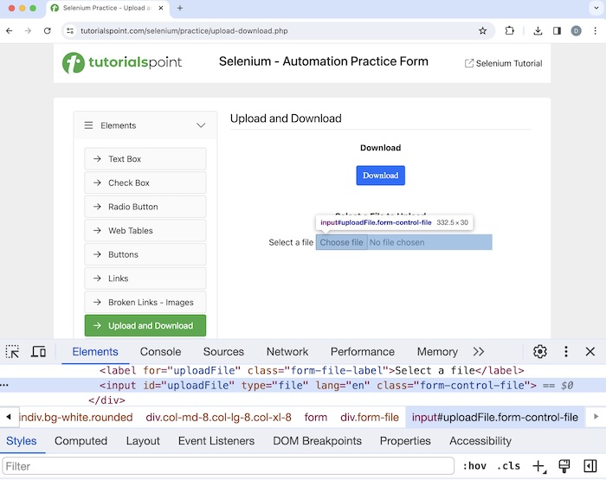Open the Selenium Tutorial link
The height and width of the screenshot is (480, 606).
coord(503,63)
